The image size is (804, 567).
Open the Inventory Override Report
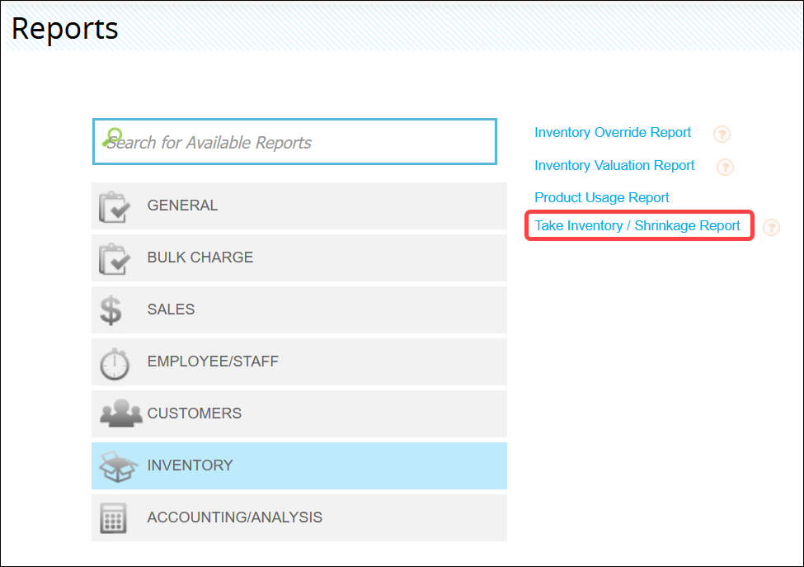pyautogui.click(x=613, y=132)
